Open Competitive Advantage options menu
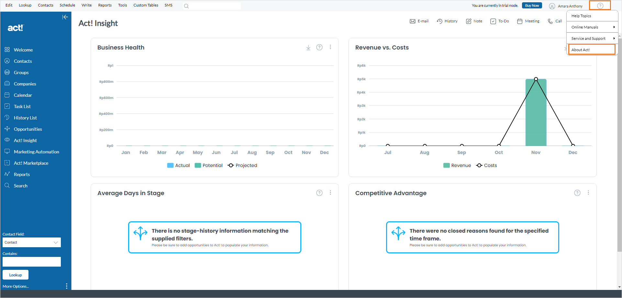Image resolution: width=622 pixels, height=298 pixels. click(x=588, y=193)
